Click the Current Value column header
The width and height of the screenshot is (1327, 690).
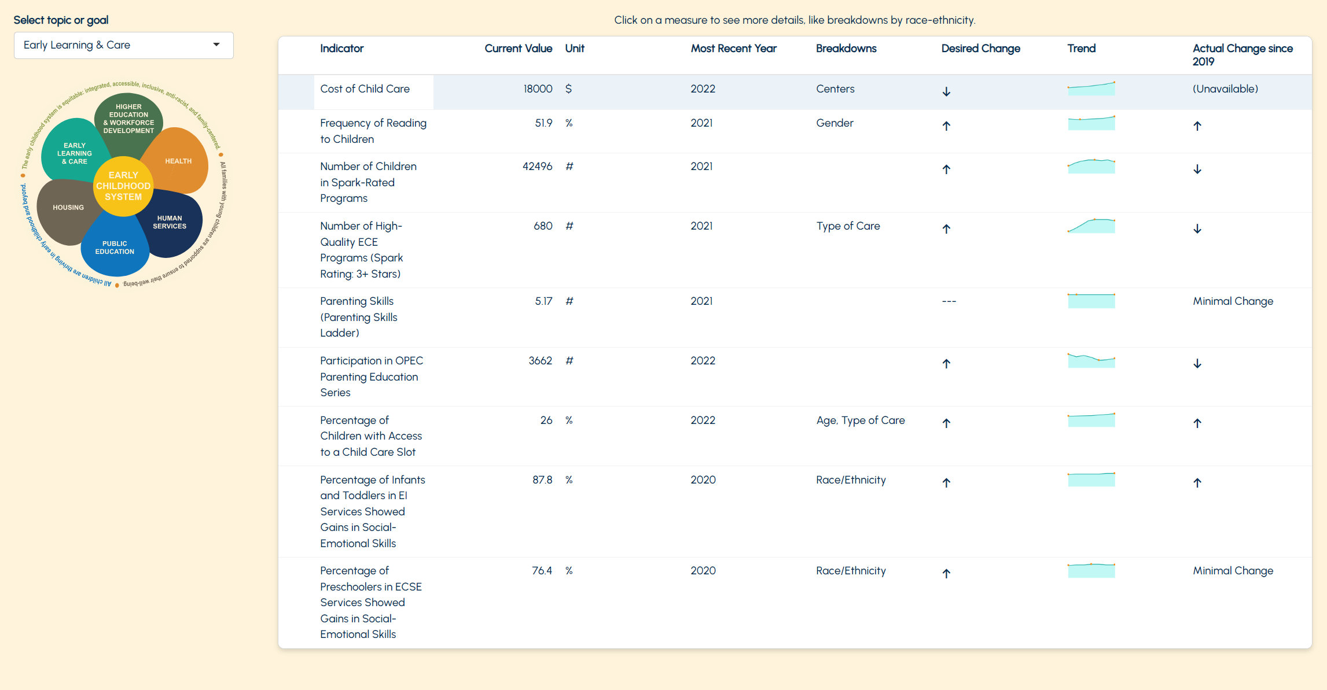coord(519,49)
